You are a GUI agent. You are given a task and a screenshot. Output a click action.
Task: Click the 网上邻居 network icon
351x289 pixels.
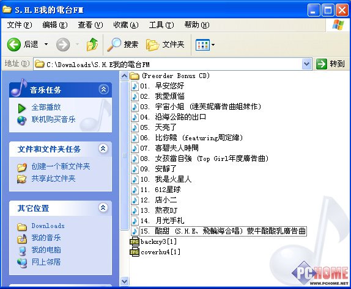click(x=22, y=263)
